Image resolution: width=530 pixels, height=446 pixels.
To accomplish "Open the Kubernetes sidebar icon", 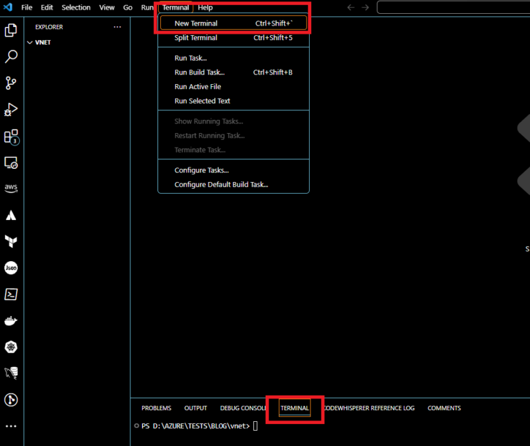I will (x=11, y=347).
